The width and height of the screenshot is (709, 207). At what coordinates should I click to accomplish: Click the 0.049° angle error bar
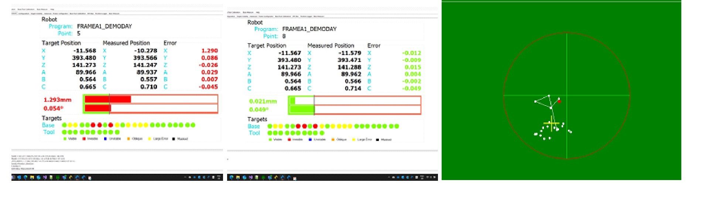tap(355, 110)
